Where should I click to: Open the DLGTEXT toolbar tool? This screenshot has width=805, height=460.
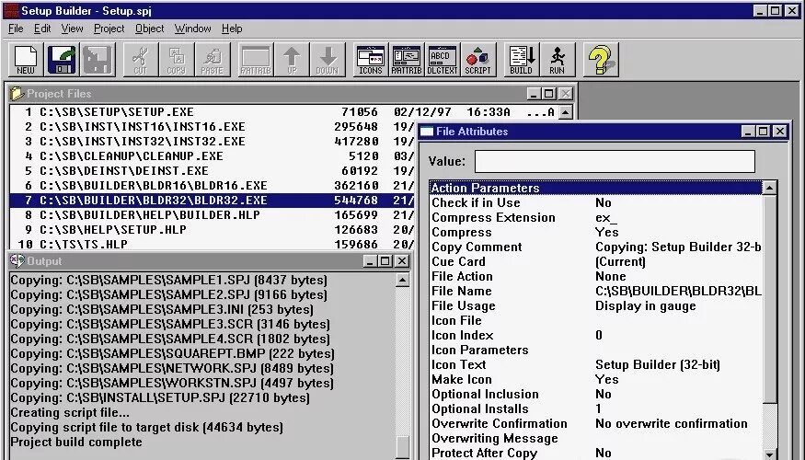(x=443, y=60)
